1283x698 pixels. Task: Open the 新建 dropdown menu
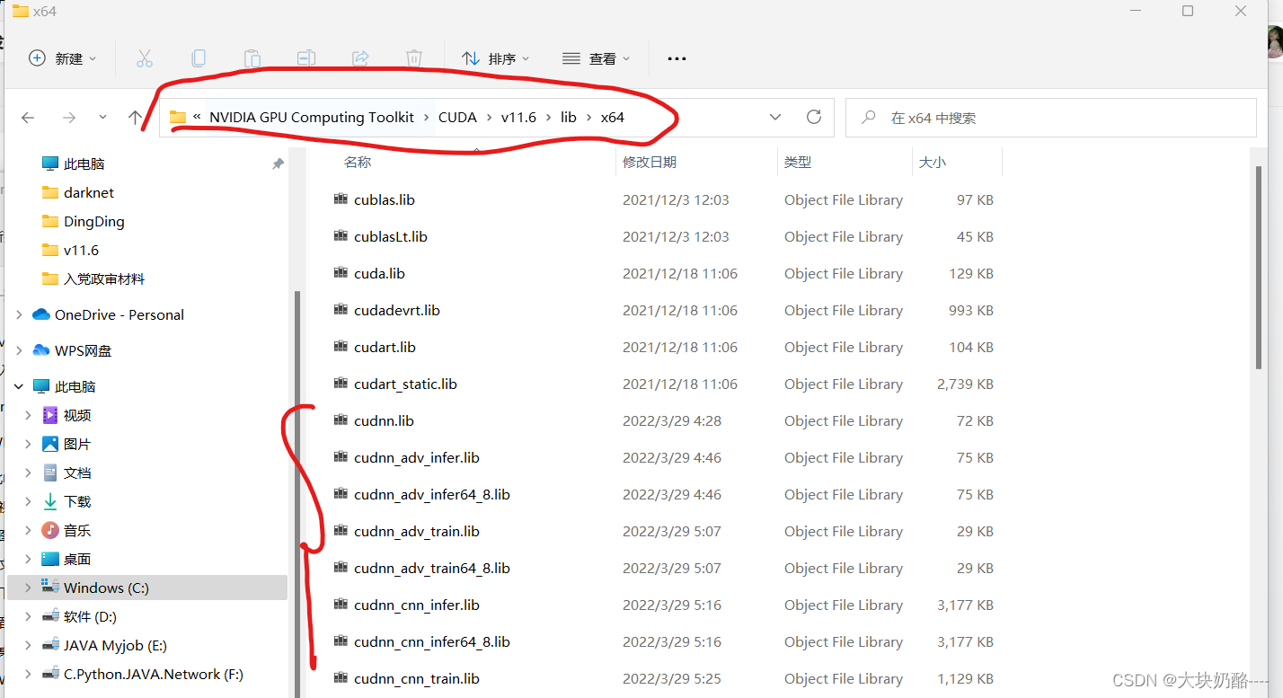click(x=61, y=57)
